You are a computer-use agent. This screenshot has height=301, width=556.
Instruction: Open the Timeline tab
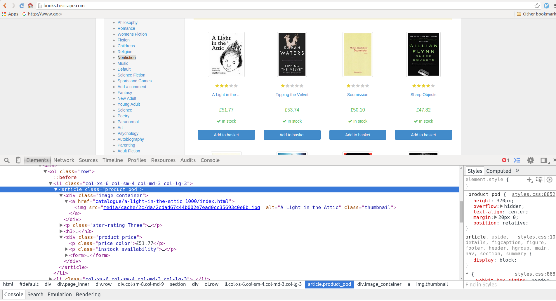point(113,160)
